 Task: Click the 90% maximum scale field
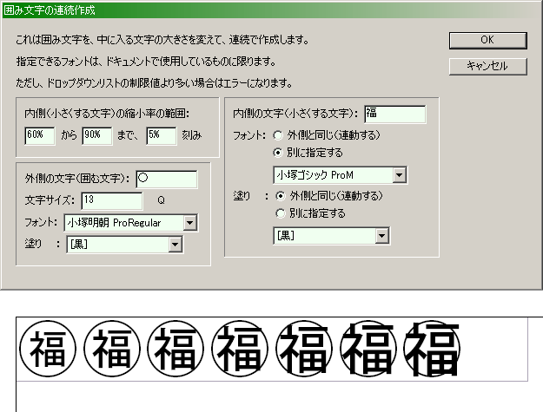[x=97, y=135]
